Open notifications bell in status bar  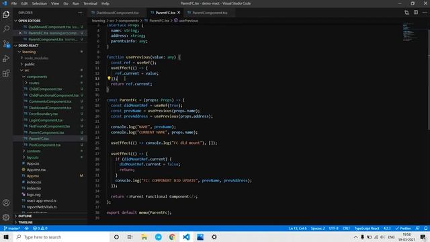[425, 229]
